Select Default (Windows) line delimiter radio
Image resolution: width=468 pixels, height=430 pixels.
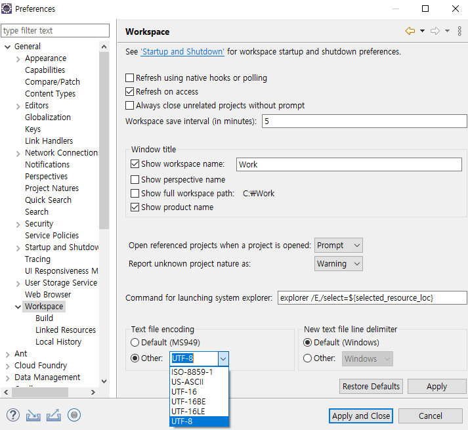tap(307, 343)
